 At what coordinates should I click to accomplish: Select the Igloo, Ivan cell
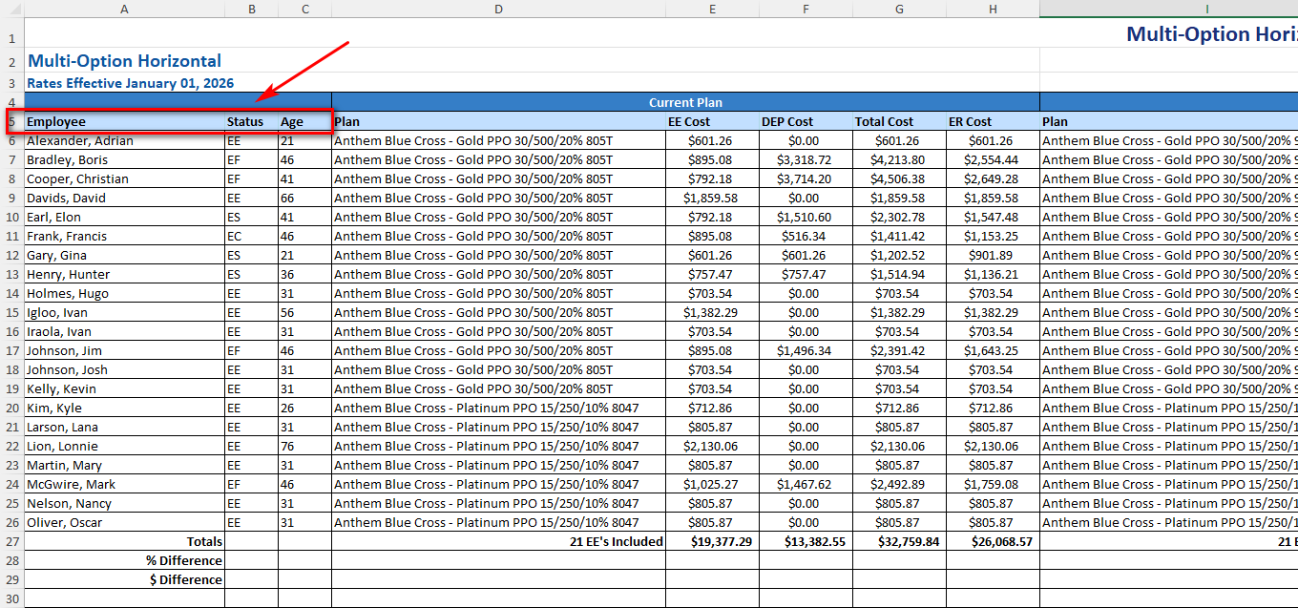[124, 312]
